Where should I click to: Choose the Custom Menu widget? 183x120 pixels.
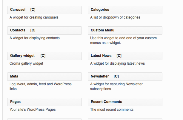tap(125, 31)
